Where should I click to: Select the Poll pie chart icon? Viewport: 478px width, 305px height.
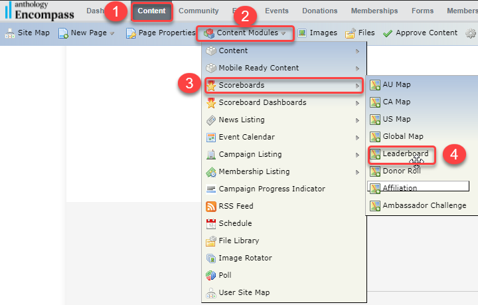tap(211, 275)
